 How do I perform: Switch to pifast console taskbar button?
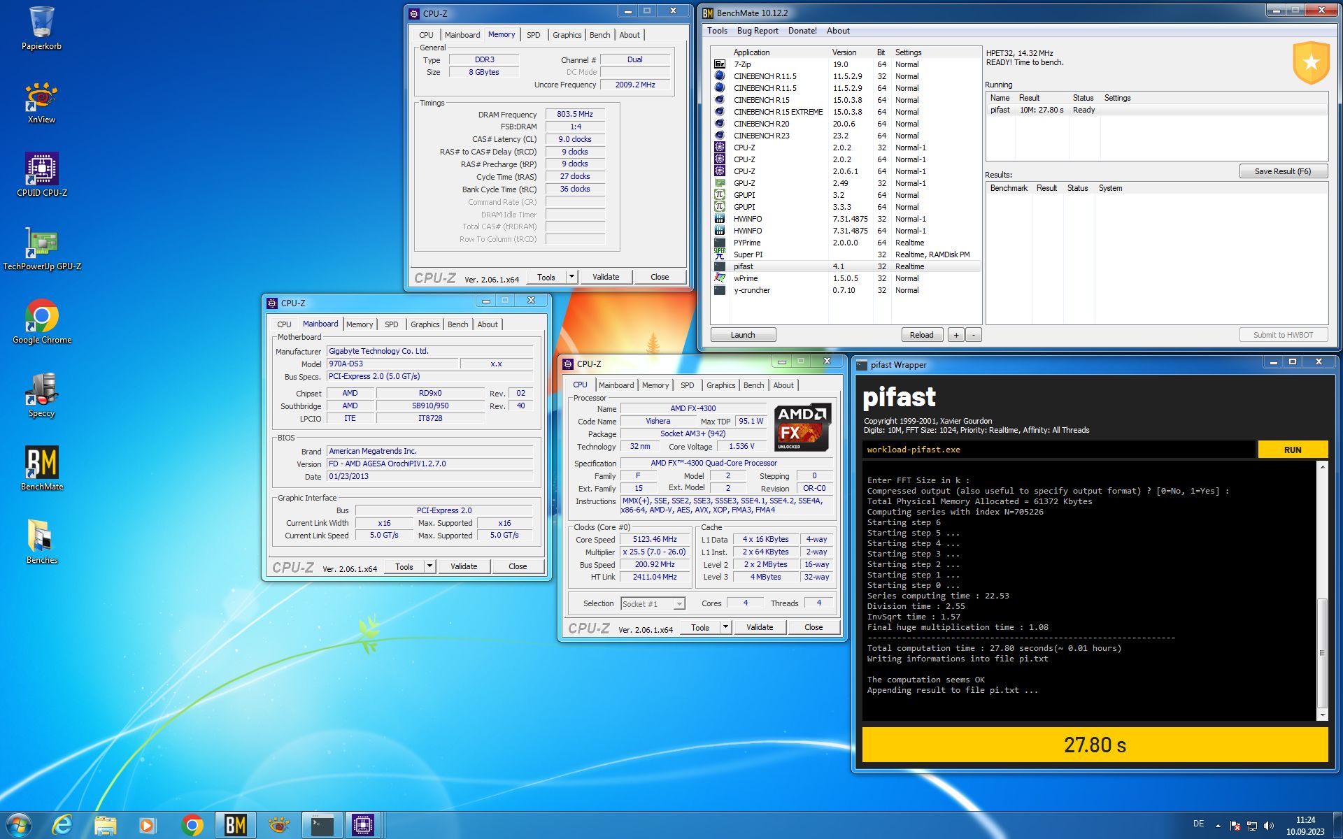322,826
